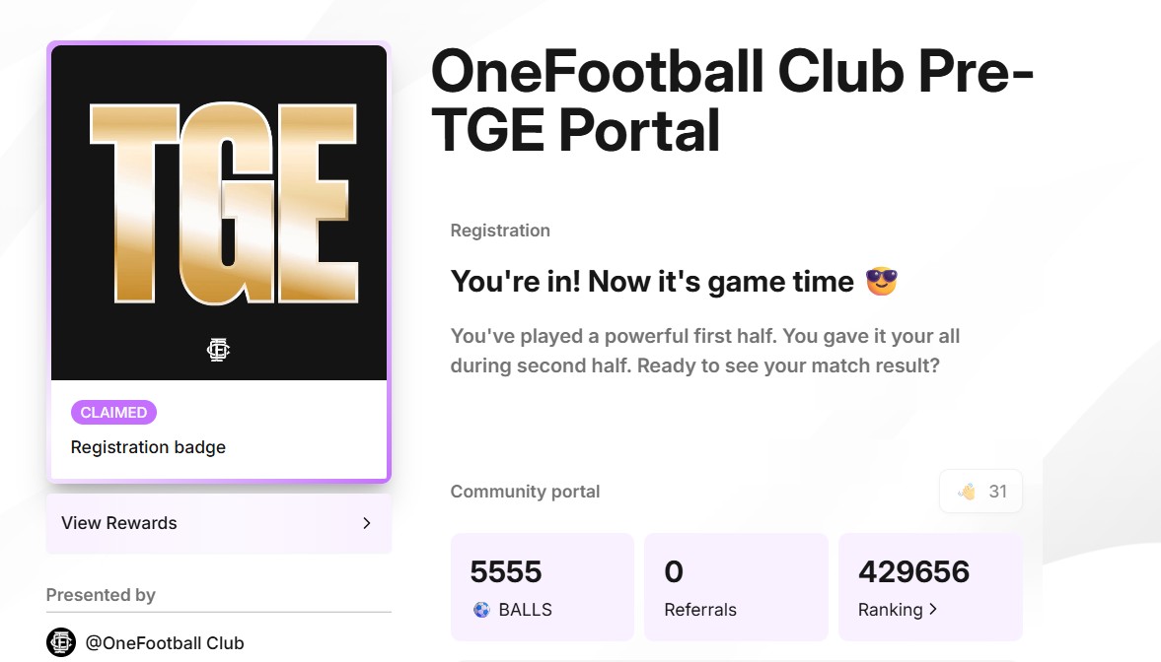Click the 5555 balls count

[x=506, y=571]
